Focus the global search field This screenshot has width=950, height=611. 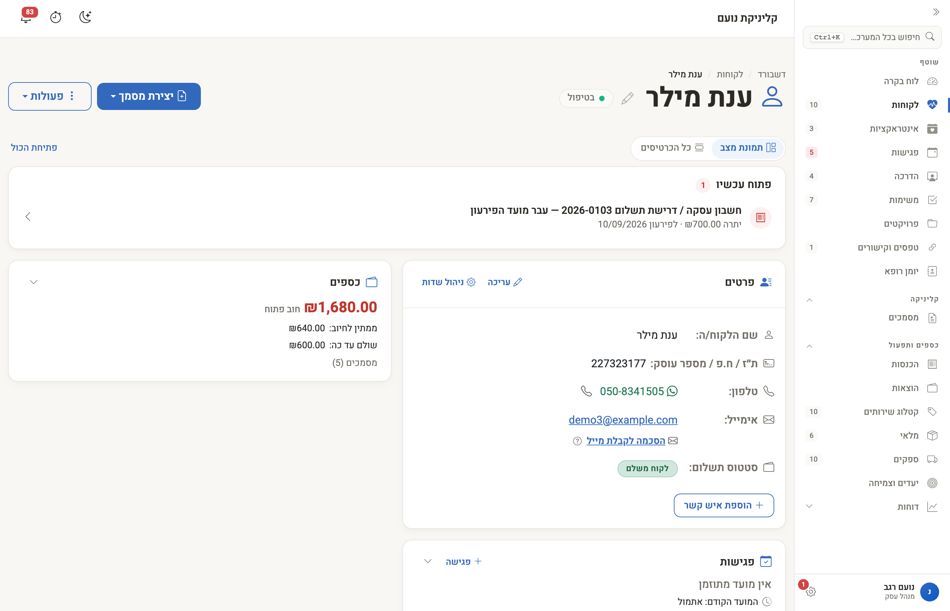pyautogui.click(x=872, y=37)
